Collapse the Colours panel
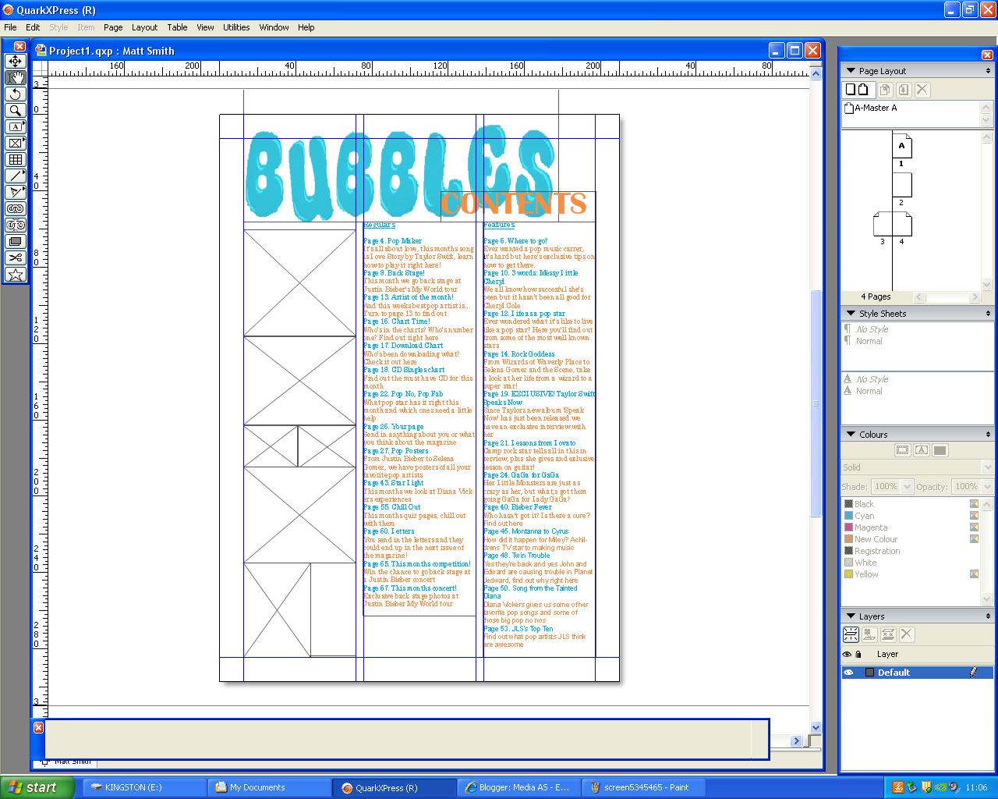 [x=851, y=435]
